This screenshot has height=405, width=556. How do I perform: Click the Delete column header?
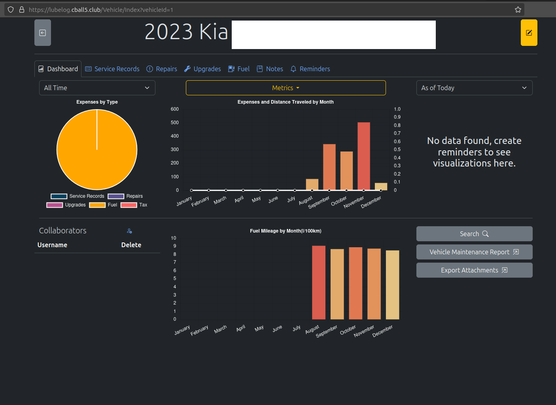131,245
